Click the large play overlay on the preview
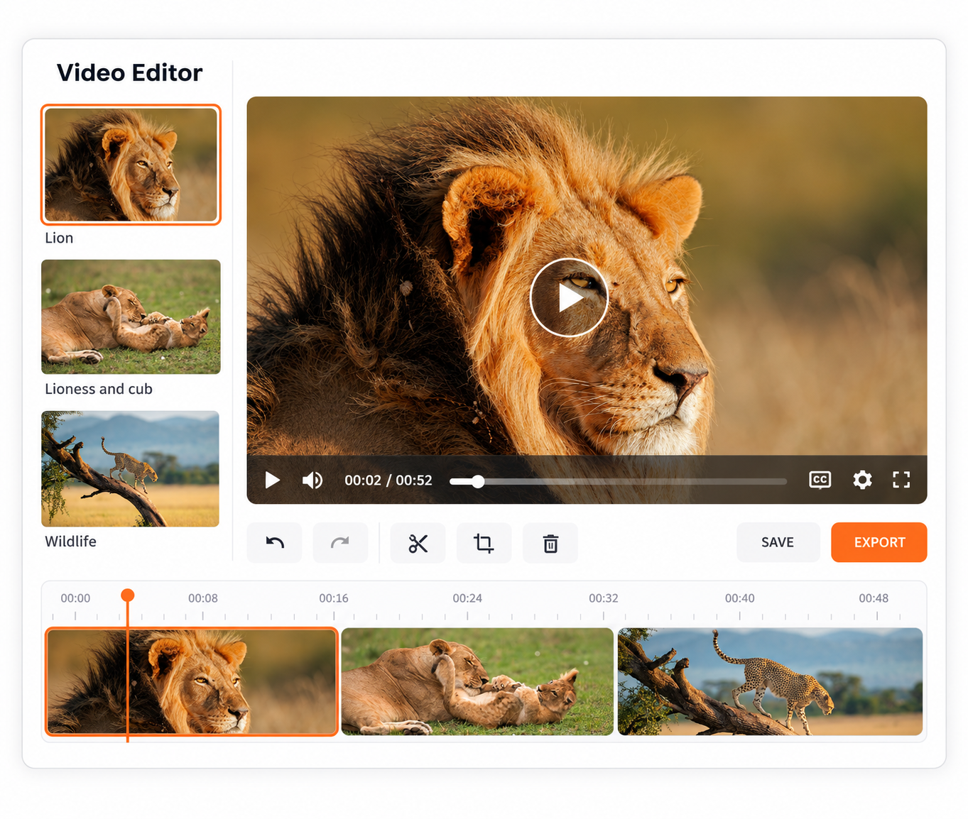 click(569, 297)
